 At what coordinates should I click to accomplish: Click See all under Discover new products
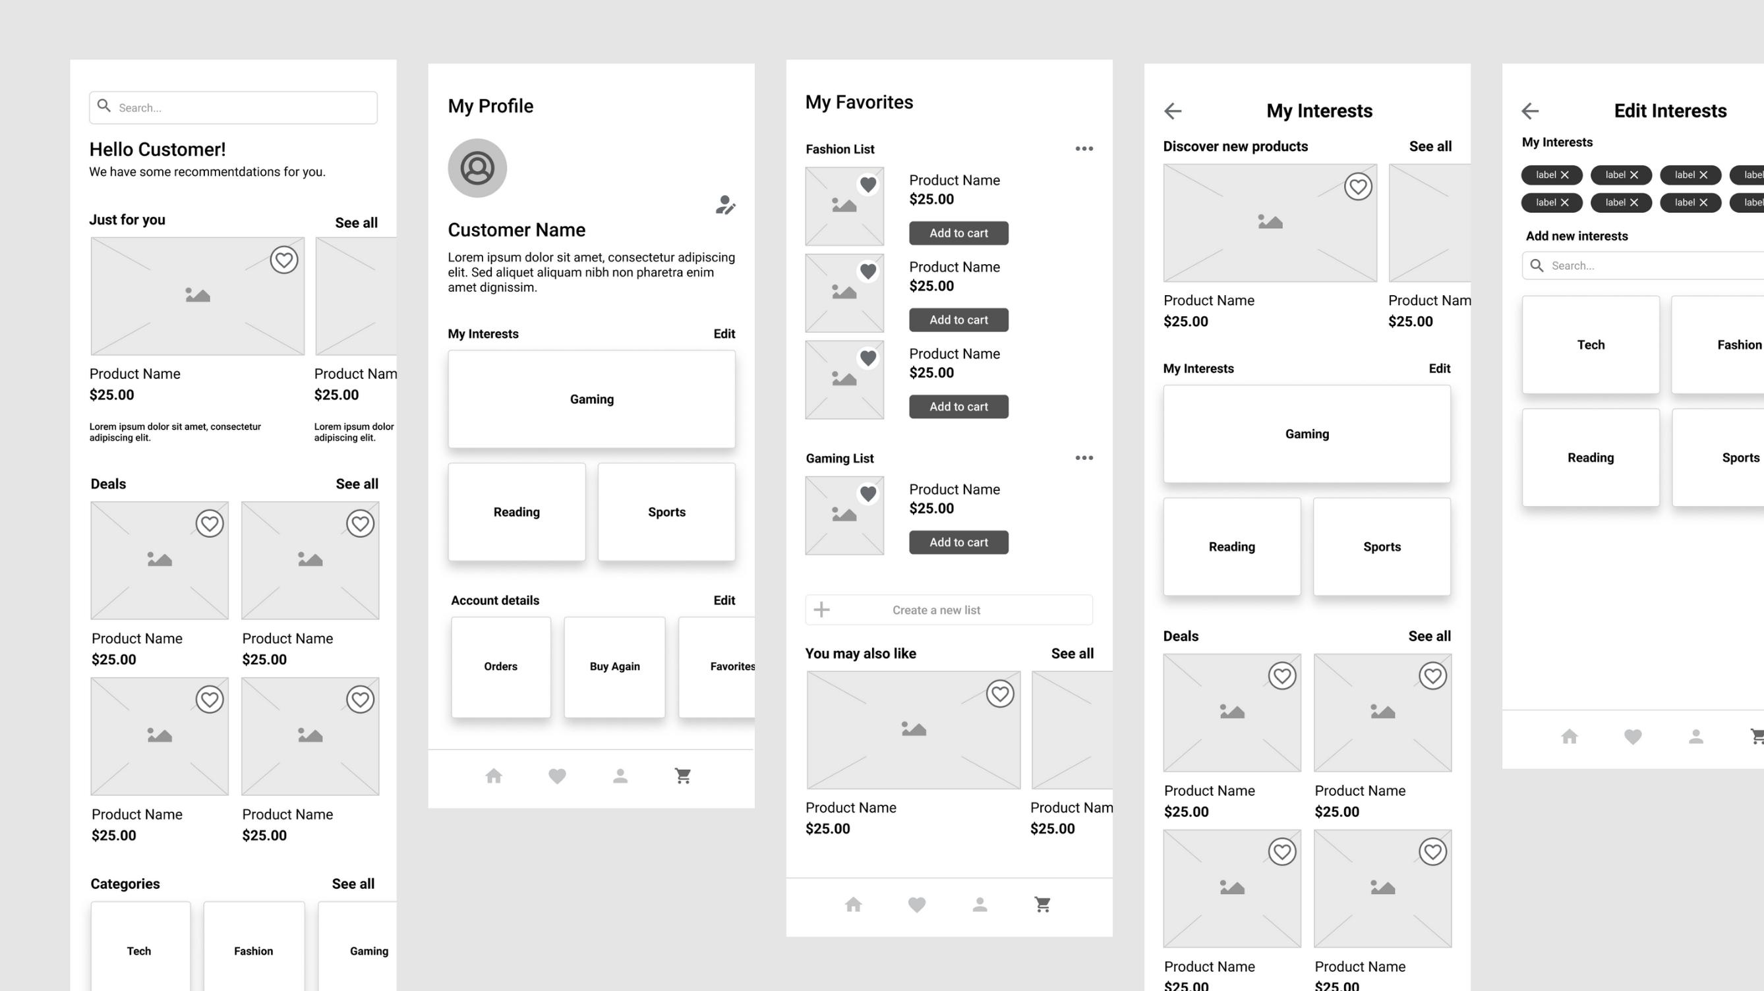pos(1430,146)
